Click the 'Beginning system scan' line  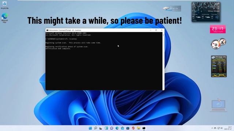click(x=73, y=43)
